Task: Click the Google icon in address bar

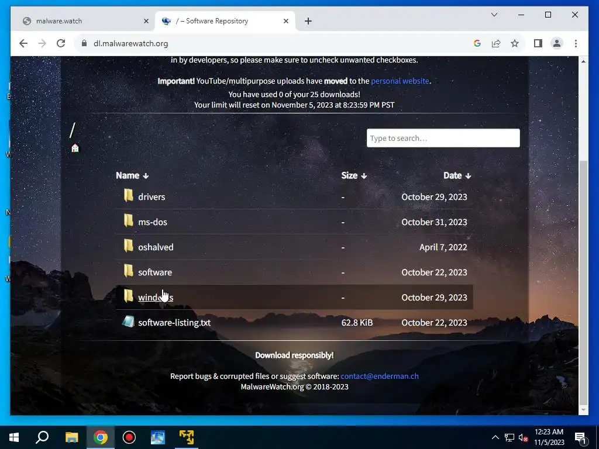Action: [477, 43]
